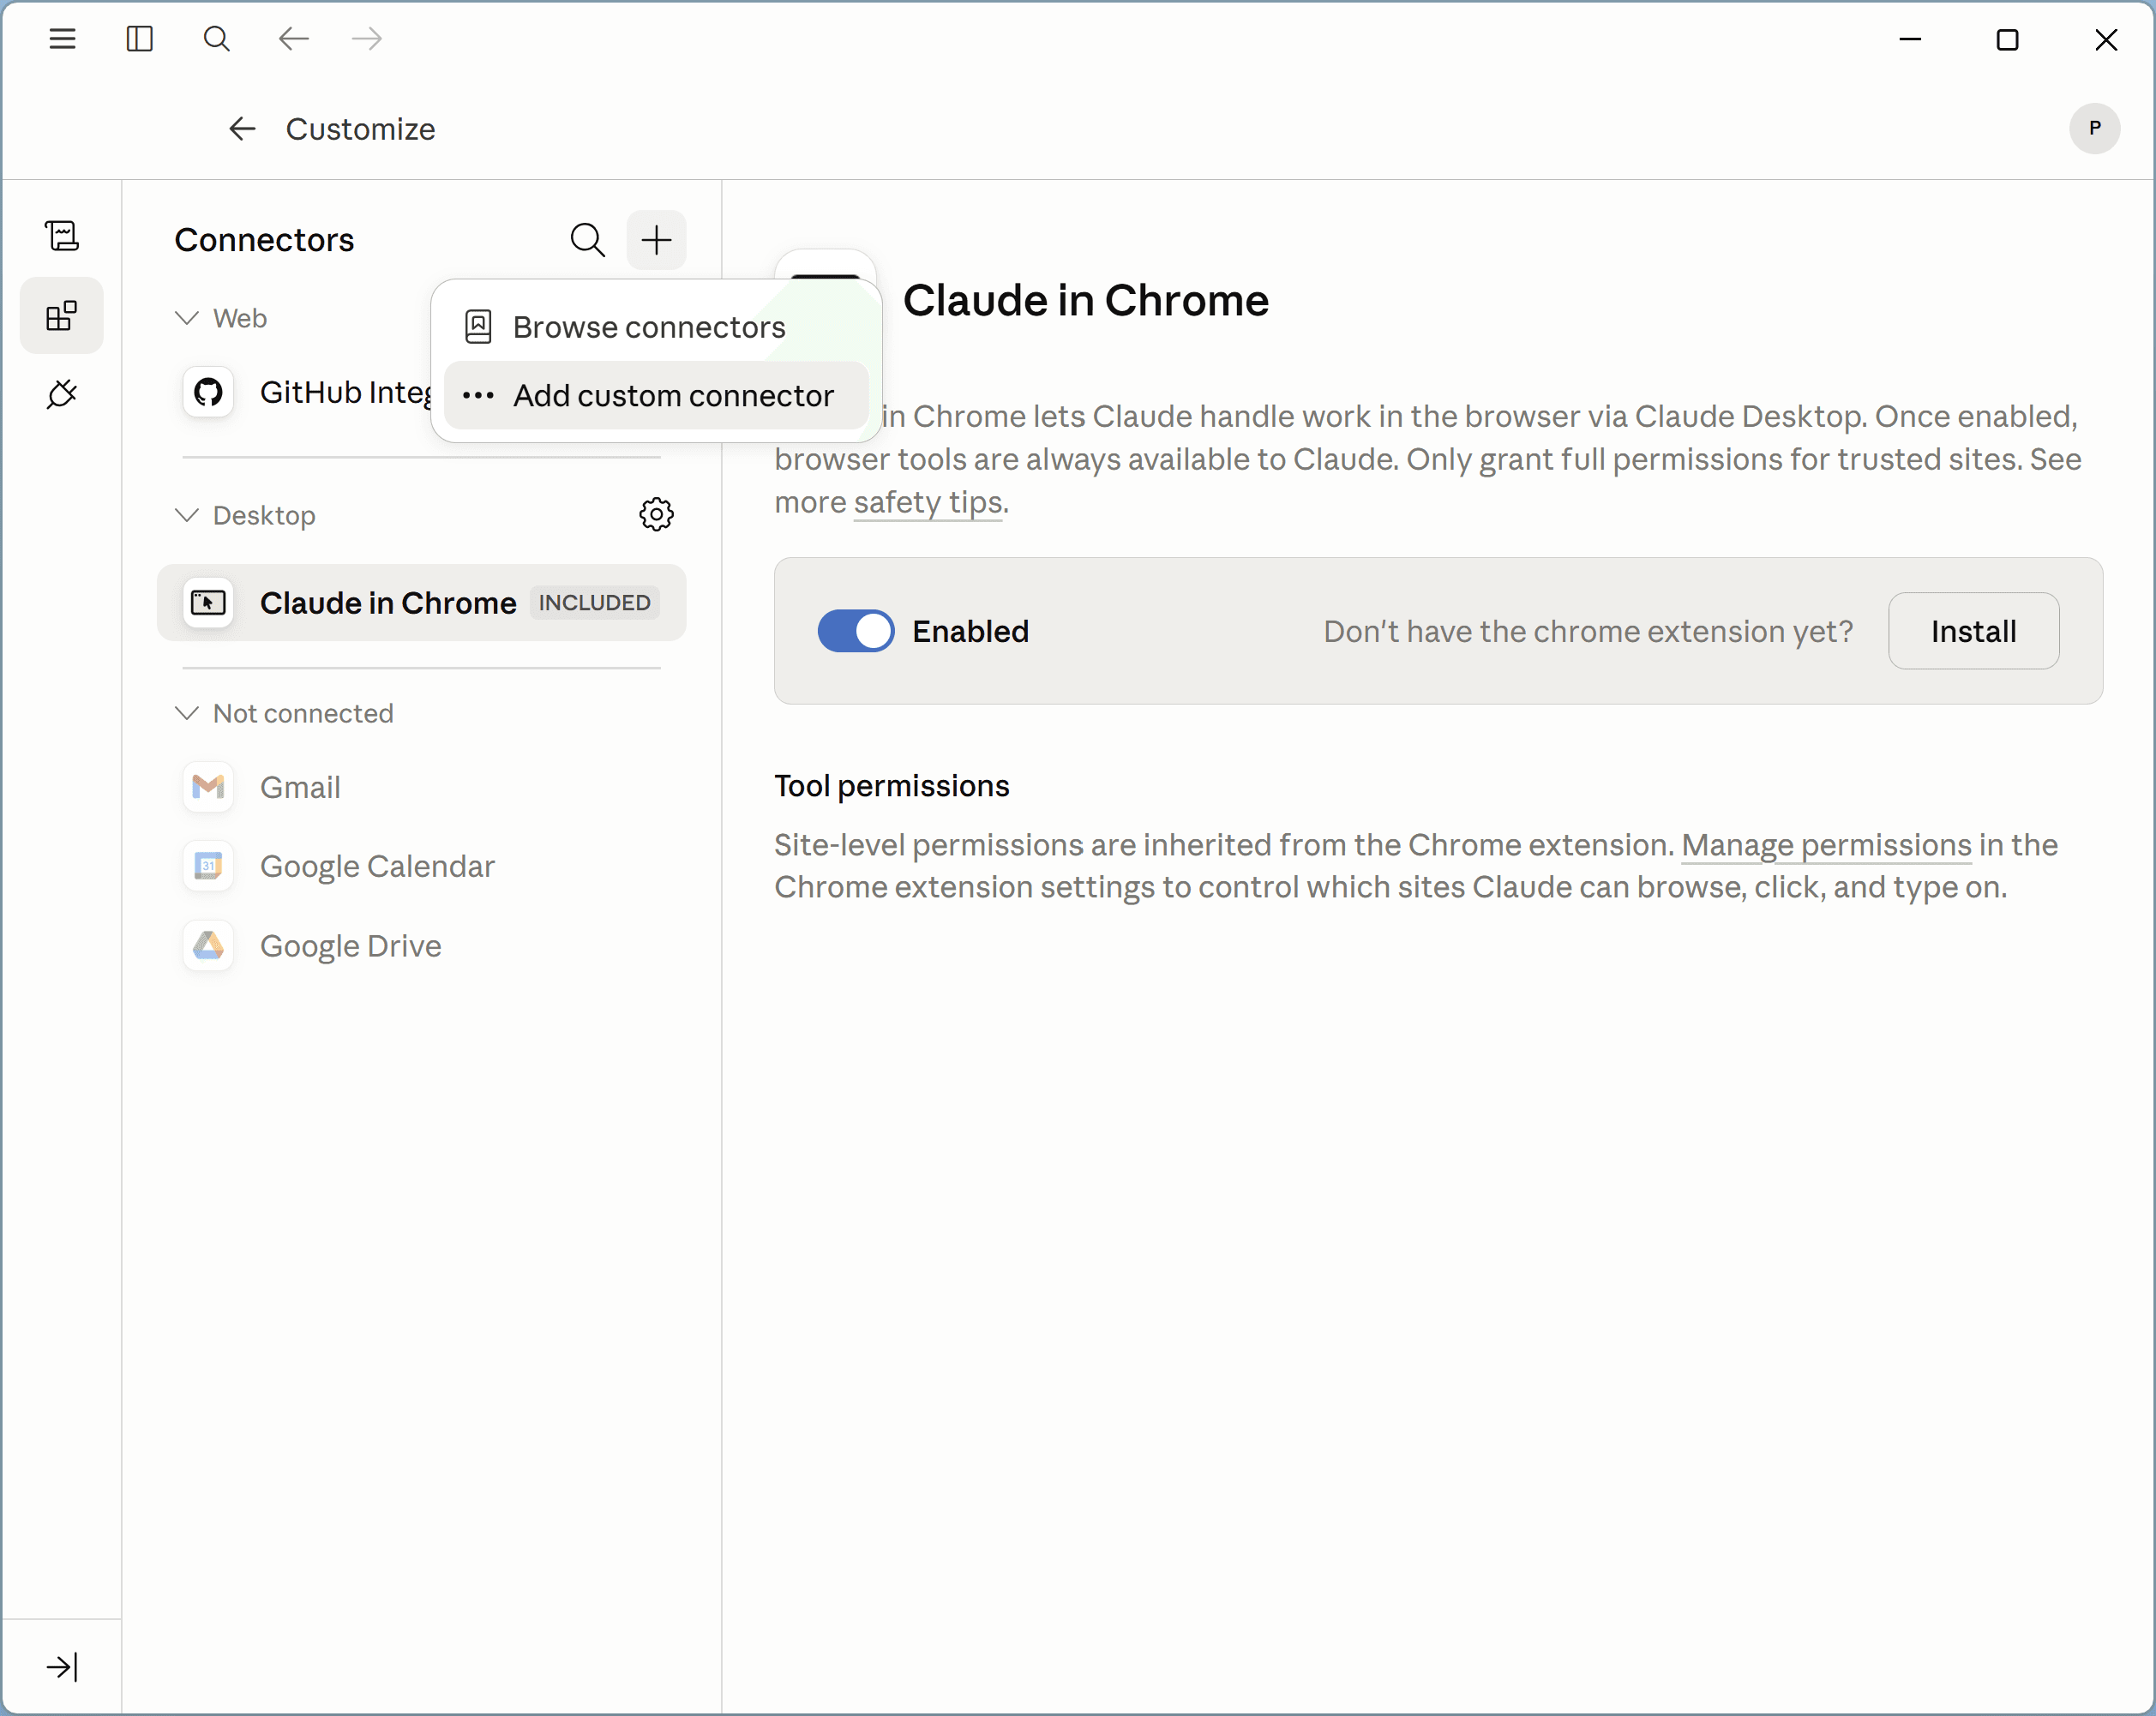Click the GitHub connector icon
The height and width of the screenshot is (1716, 2156).
(x=208, y=392)
